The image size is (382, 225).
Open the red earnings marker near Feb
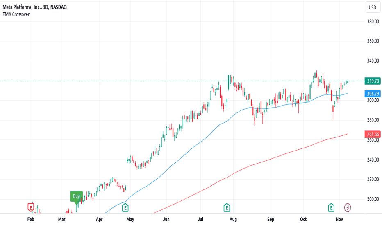(x=31, y=207)
